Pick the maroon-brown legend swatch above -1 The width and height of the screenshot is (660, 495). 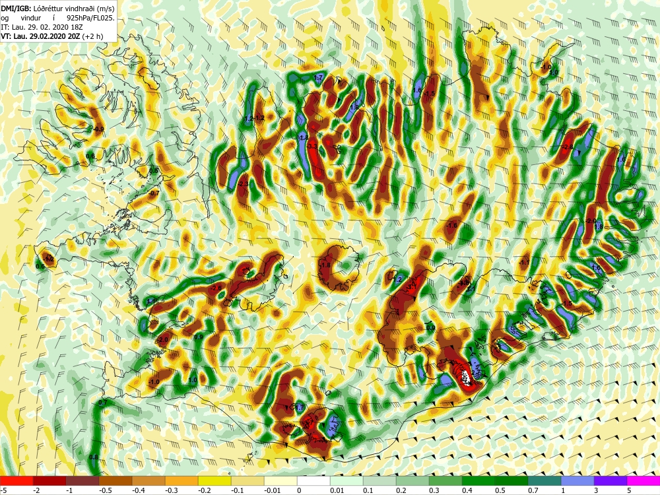(x=82, y=480)
